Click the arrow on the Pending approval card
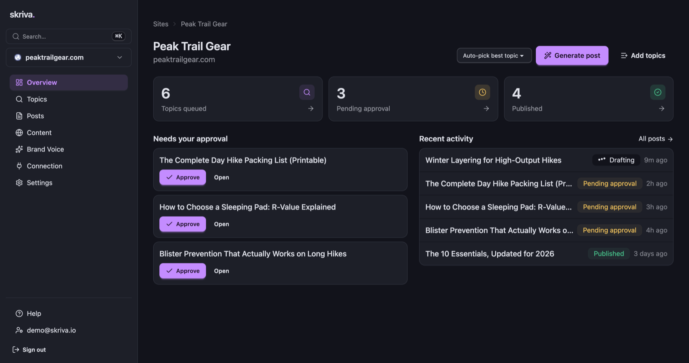The width and height of the screenshot is (689, 363). tap(486, 109)
